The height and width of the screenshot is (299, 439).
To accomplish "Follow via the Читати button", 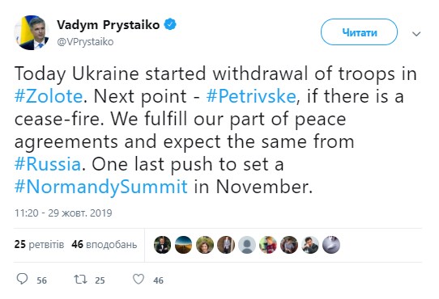I will point(359,32).
